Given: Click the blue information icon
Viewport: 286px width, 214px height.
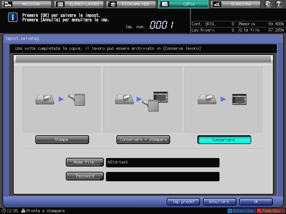Looking at the screenshot, I should coord(13,18).
